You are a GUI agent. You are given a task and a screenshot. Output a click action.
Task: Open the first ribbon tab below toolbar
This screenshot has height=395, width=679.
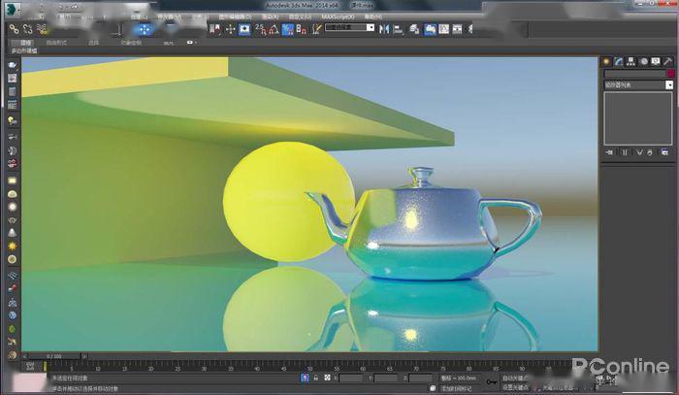pos(25,43)
